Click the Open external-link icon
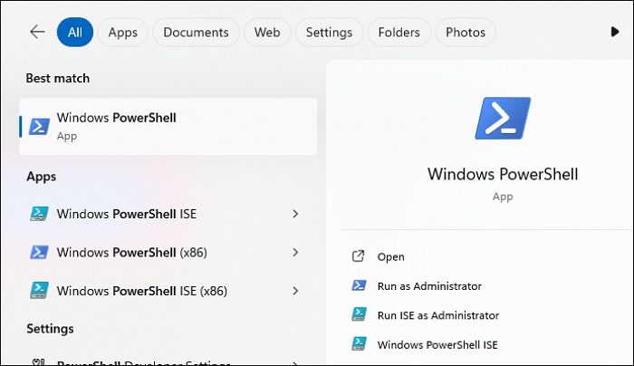 coord(358,256)
